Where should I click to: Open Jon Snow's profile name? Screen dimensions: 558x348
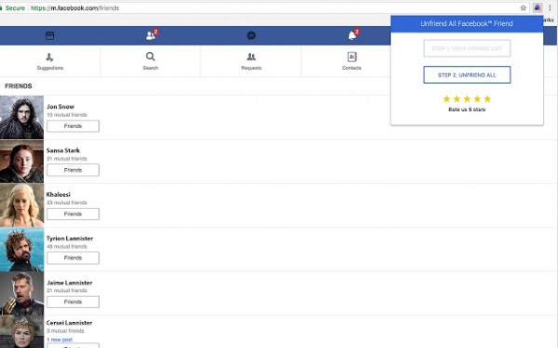[60, 107]
